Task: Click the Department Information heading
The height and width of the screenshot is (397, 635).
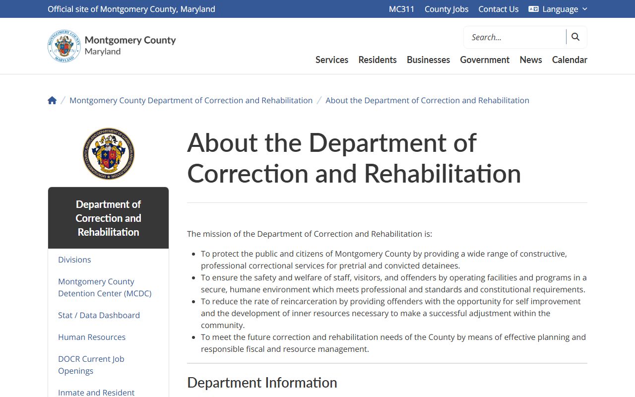Action: [262, 383]
